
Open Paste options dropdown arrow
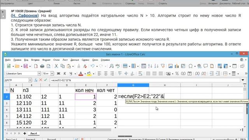73,66
